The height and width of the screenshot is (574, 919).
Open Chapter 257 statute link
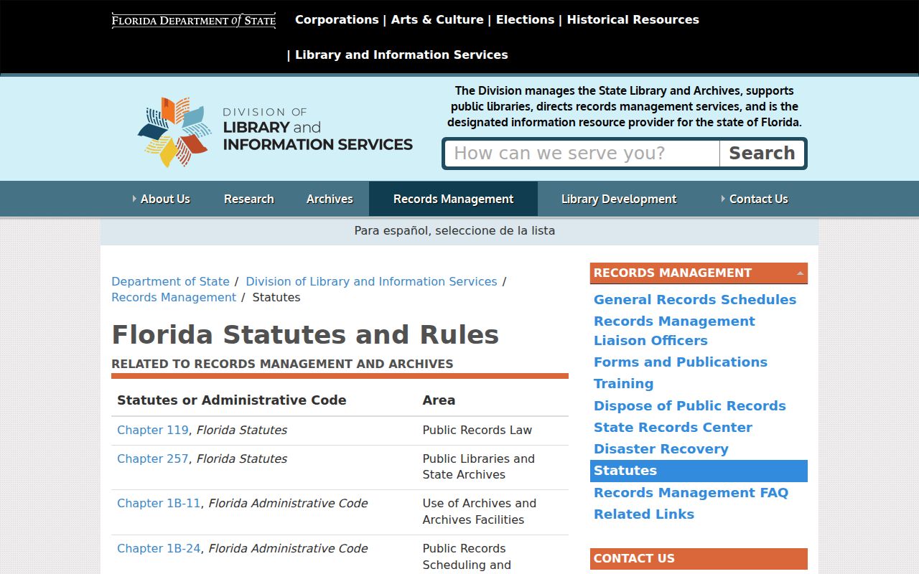coord(153,458)
